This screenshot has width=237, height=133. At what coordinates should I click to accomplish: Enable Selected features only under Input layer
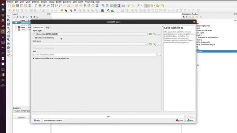point(34,38)
